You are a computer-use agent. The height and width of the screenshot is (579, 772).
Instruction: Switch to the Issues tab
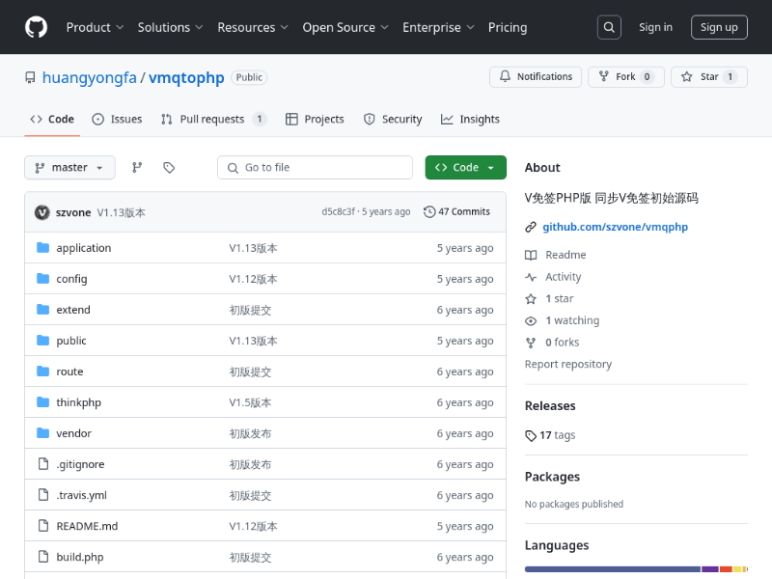pyautogui.click(x=117, y=120)
